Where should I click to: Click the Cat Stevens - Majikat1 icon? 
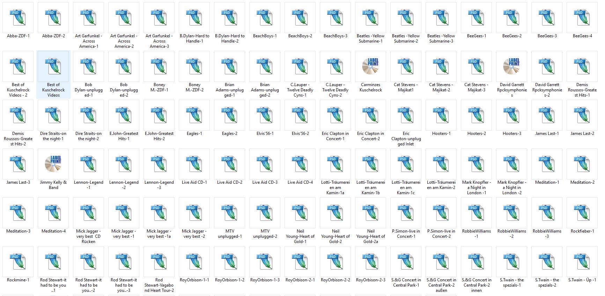406,66
